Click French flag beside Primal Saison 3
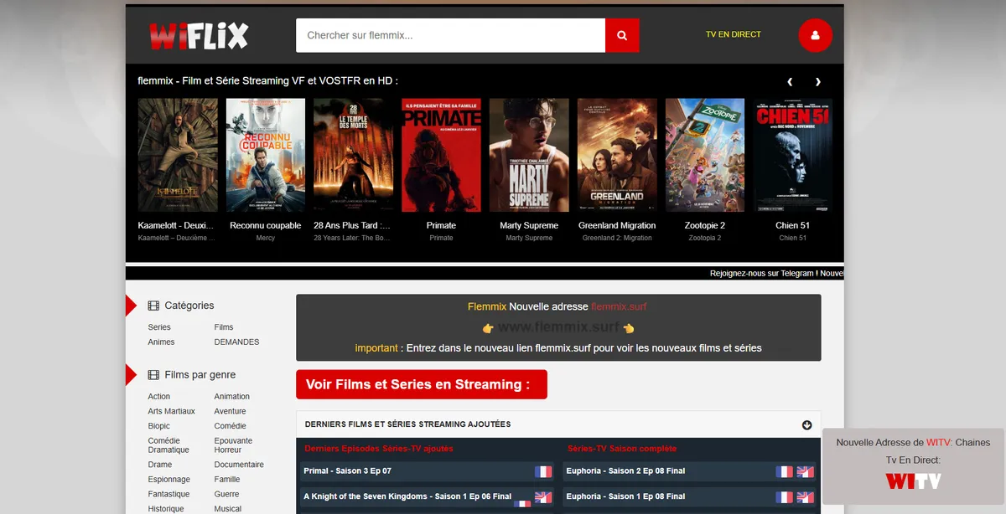Image resolution: width=1006 pixels, height=514 pixels. [543, 471]
